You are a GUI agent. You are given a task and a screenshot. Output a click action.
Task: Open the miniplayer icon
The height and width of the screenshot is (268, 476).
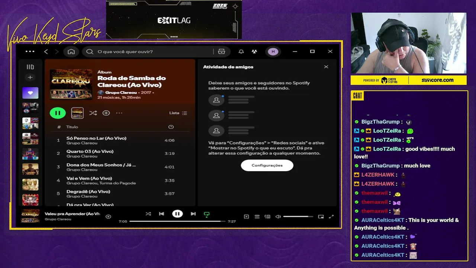coord(321,217)
